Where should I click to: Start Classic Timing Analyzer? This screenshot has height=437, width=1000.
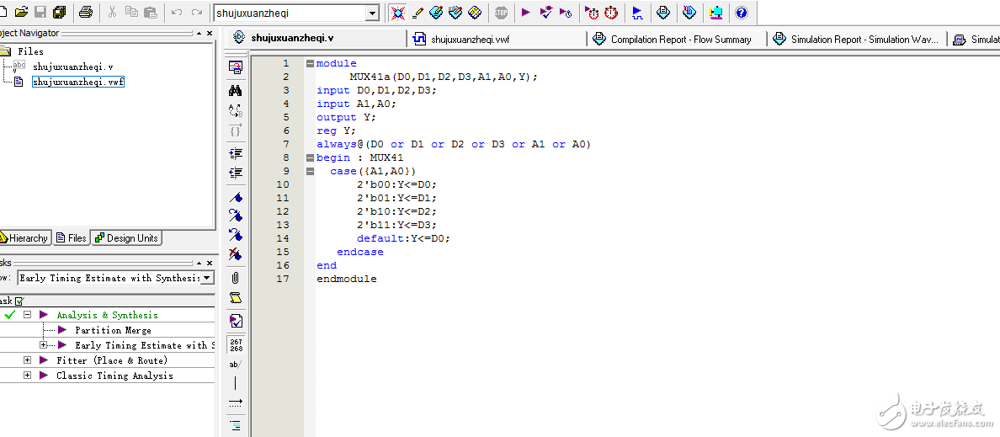566,12
